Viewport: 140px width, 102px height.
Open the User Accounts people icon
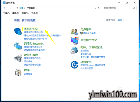(74, 32)
